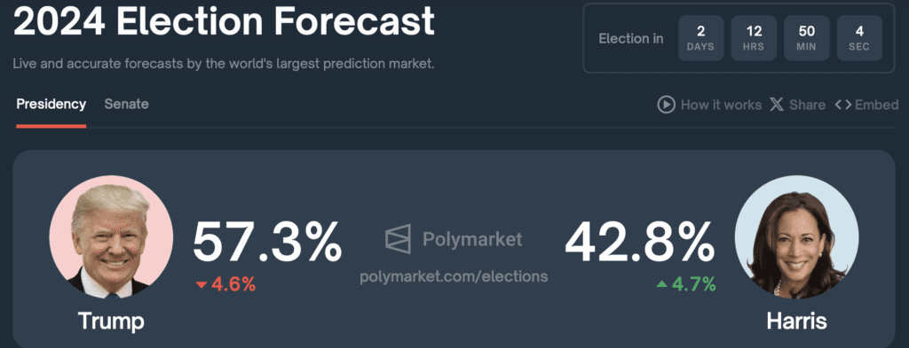Click the Trump name label
Image resolution: width=909 pixels, height=348 pixels.
pos(111,321)
